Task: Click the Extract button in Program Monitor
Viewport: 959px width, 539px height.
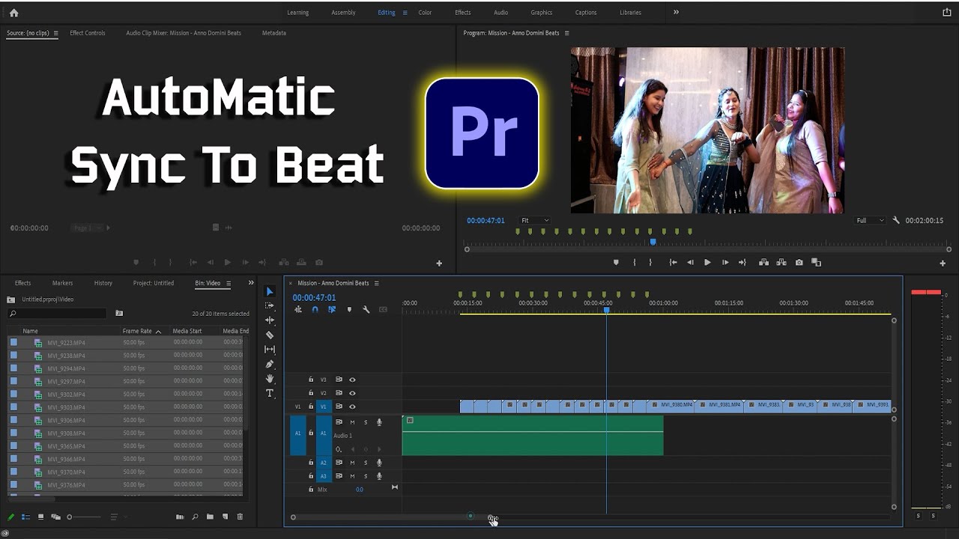Action: coord(781,263)
